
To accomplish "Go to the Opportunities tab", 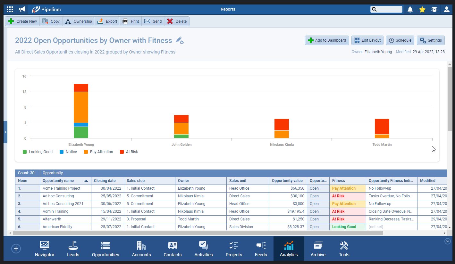I will coord(105,249).
